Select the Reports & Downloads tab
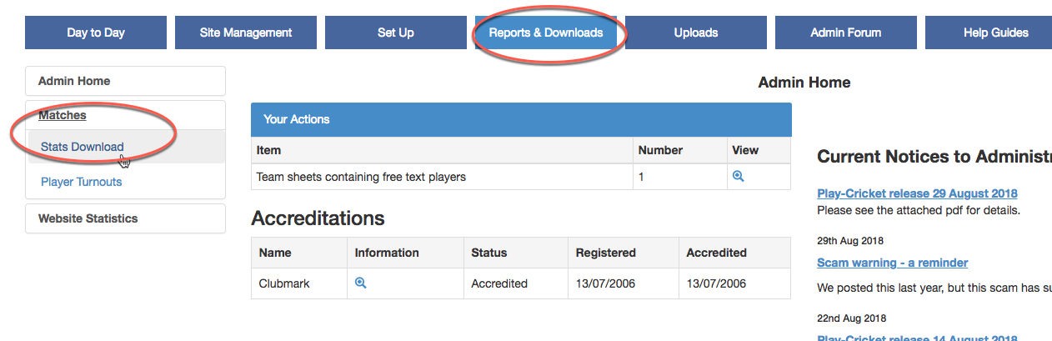Viewport: 1052px width, 341px height. [546, 33]
